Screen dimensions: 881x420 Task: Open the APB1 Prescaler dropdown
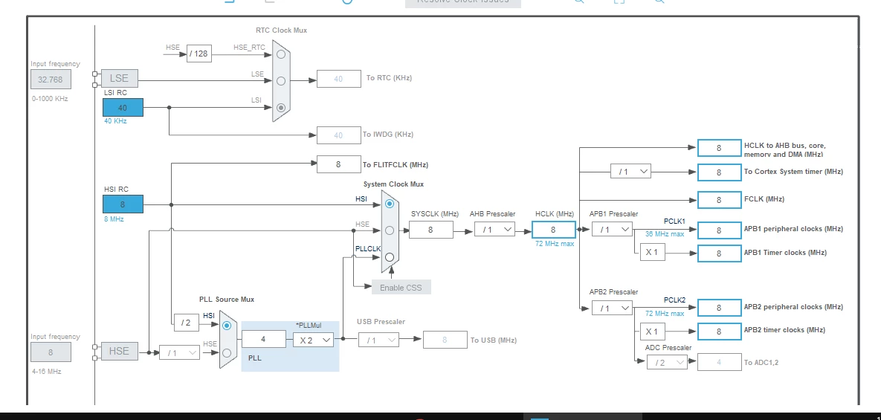point(612,229)
